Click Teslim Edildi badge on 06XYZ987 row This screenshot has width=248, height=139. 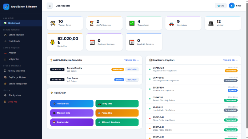coord(230,81)
